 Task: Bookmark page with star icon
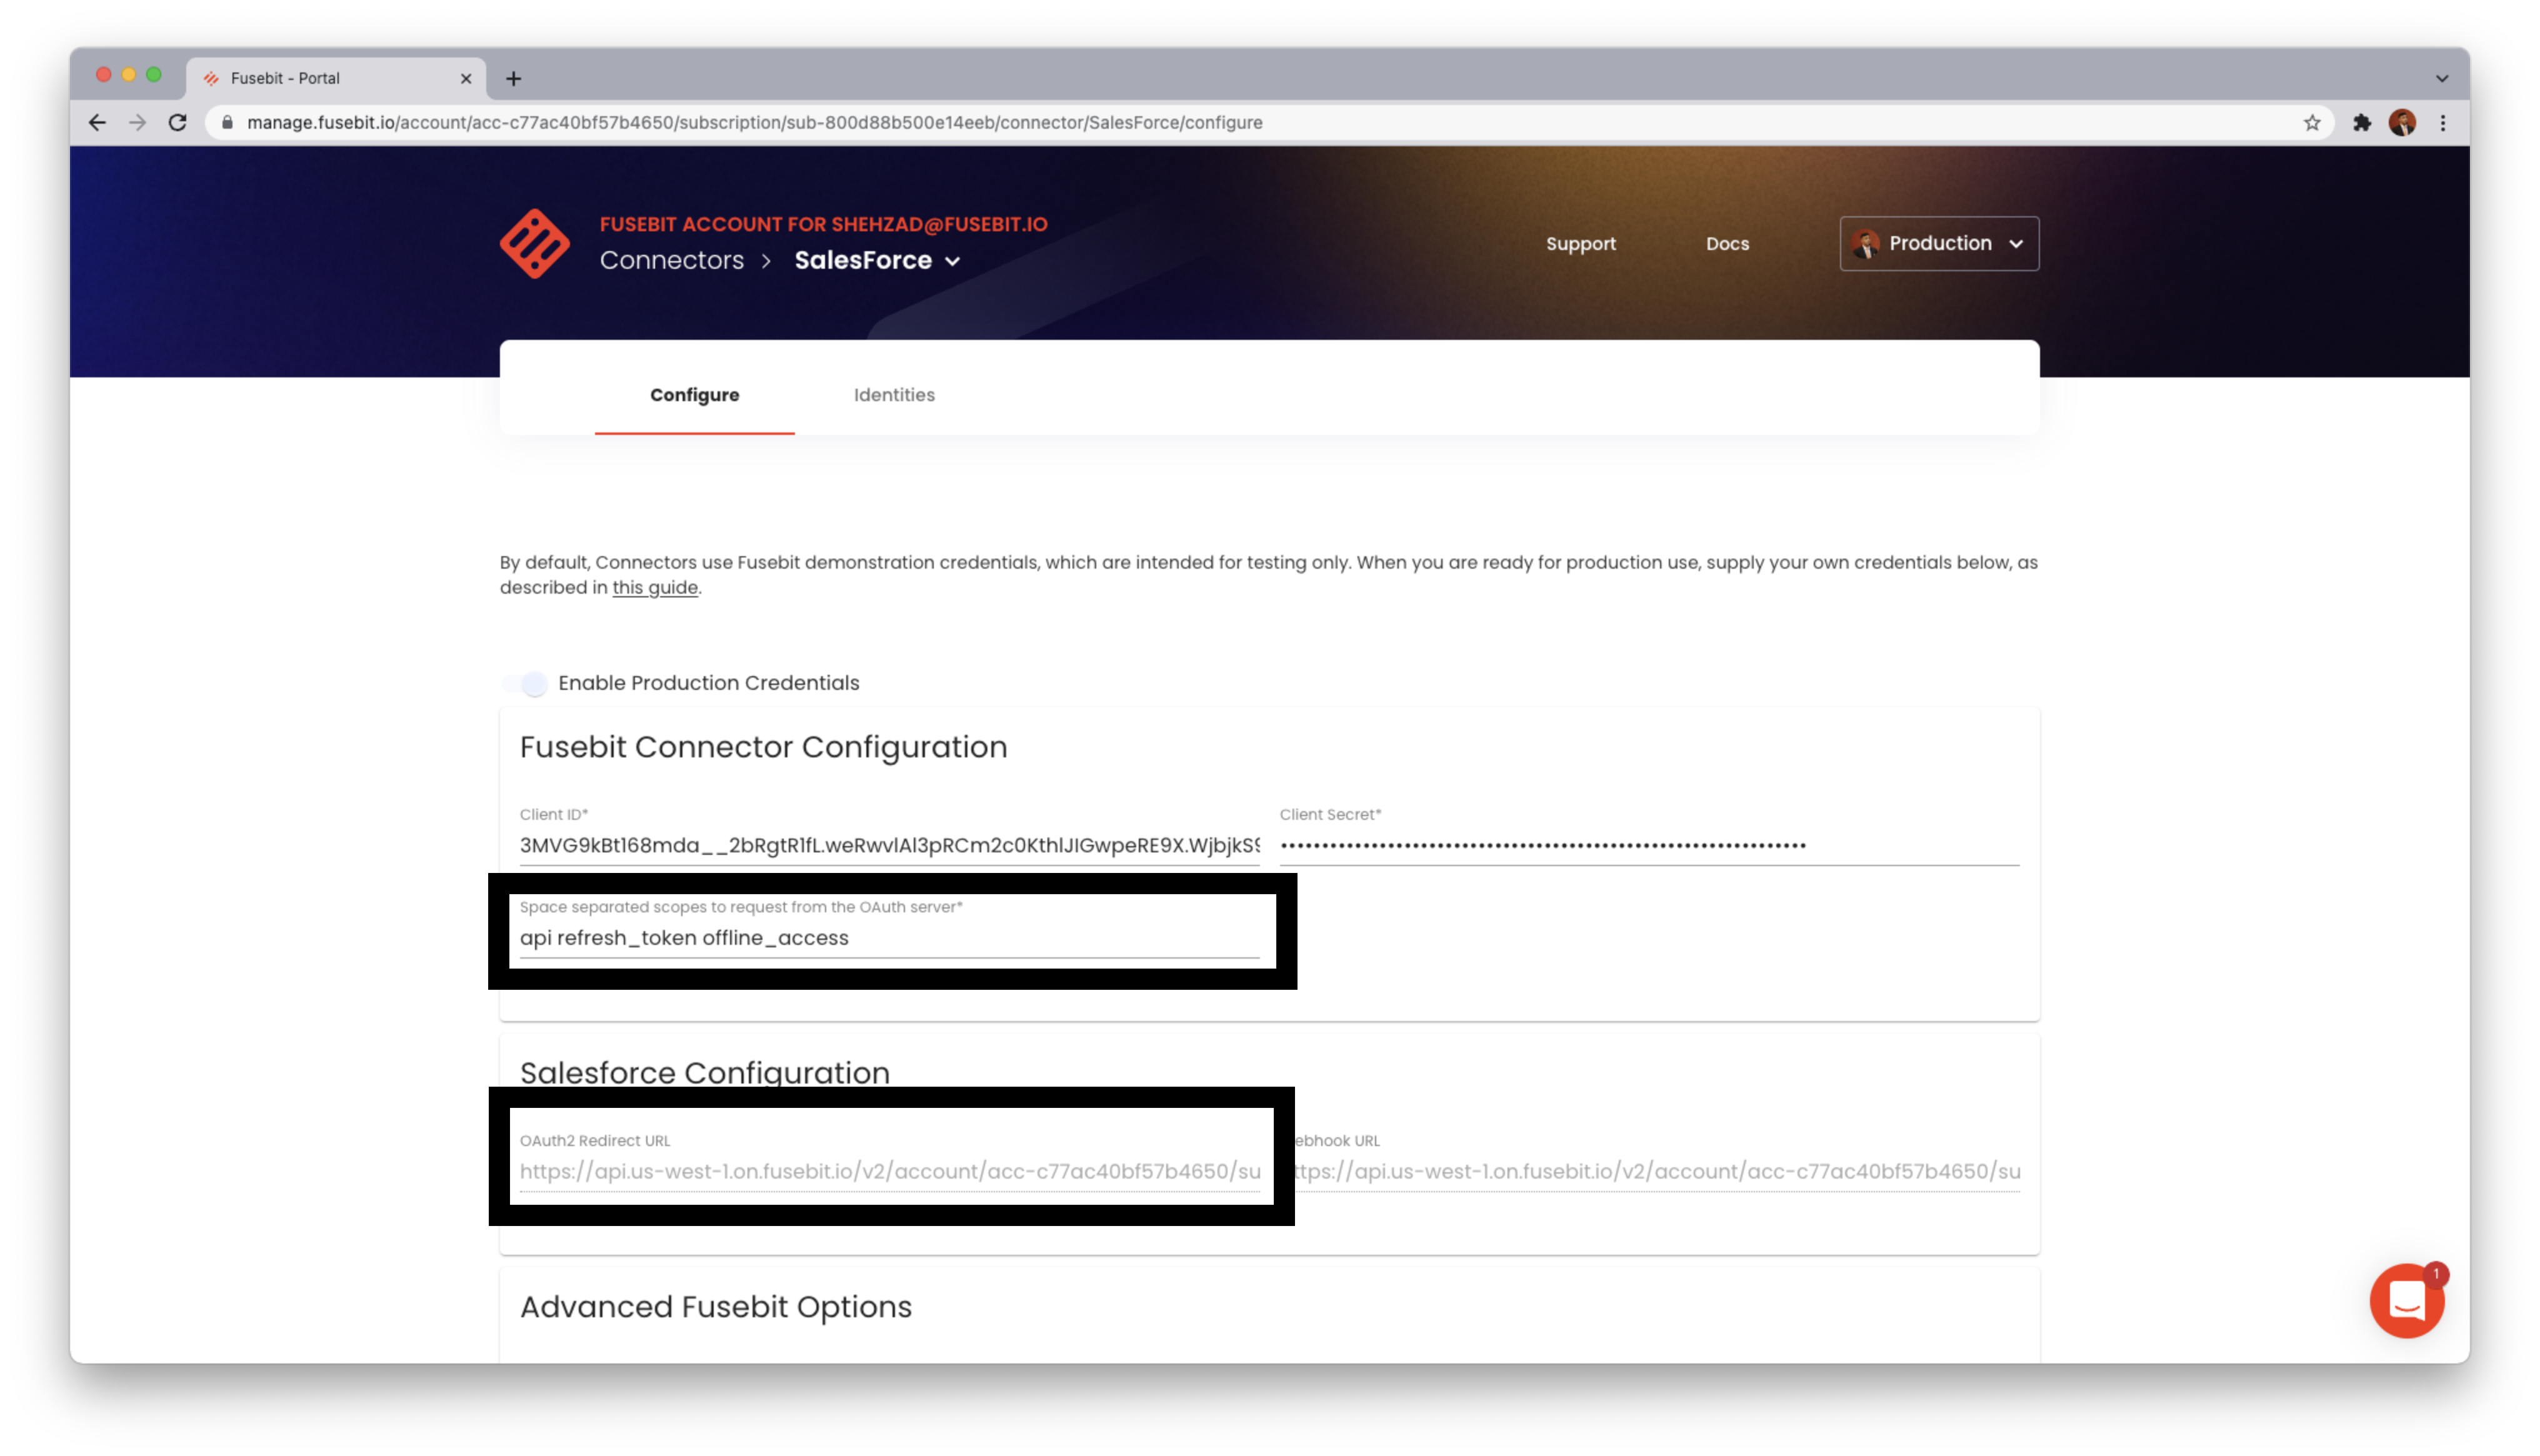tap(2312, 123)
